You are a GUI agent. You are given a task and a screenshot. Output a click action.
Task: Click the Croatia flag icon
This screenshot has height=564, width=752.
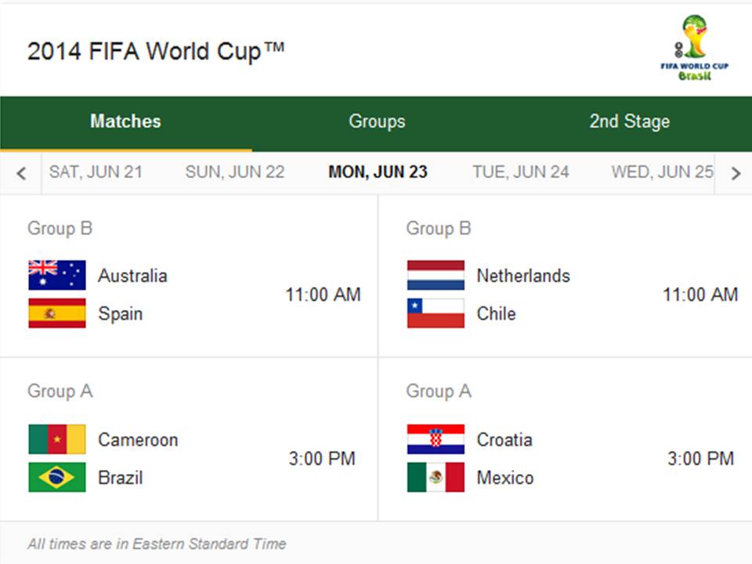[x=436, y=439]
